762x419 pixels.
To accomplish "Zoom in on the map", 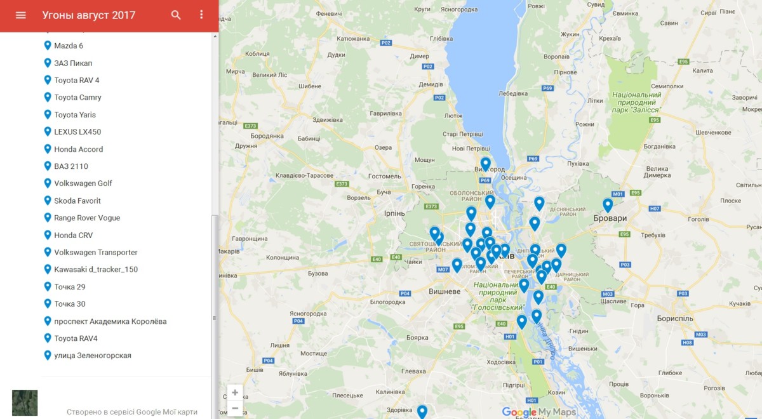I will point(235,392).
